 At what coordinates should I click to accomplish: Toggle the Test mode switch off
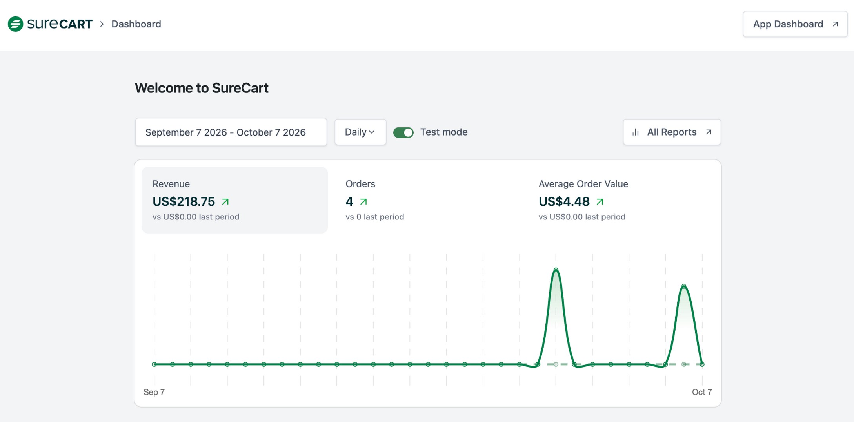(x=403, y=132)
